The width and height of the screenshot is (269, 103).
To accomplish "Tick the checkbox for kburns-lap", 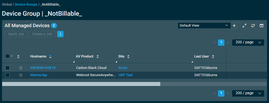I will [x=7, y=75].
